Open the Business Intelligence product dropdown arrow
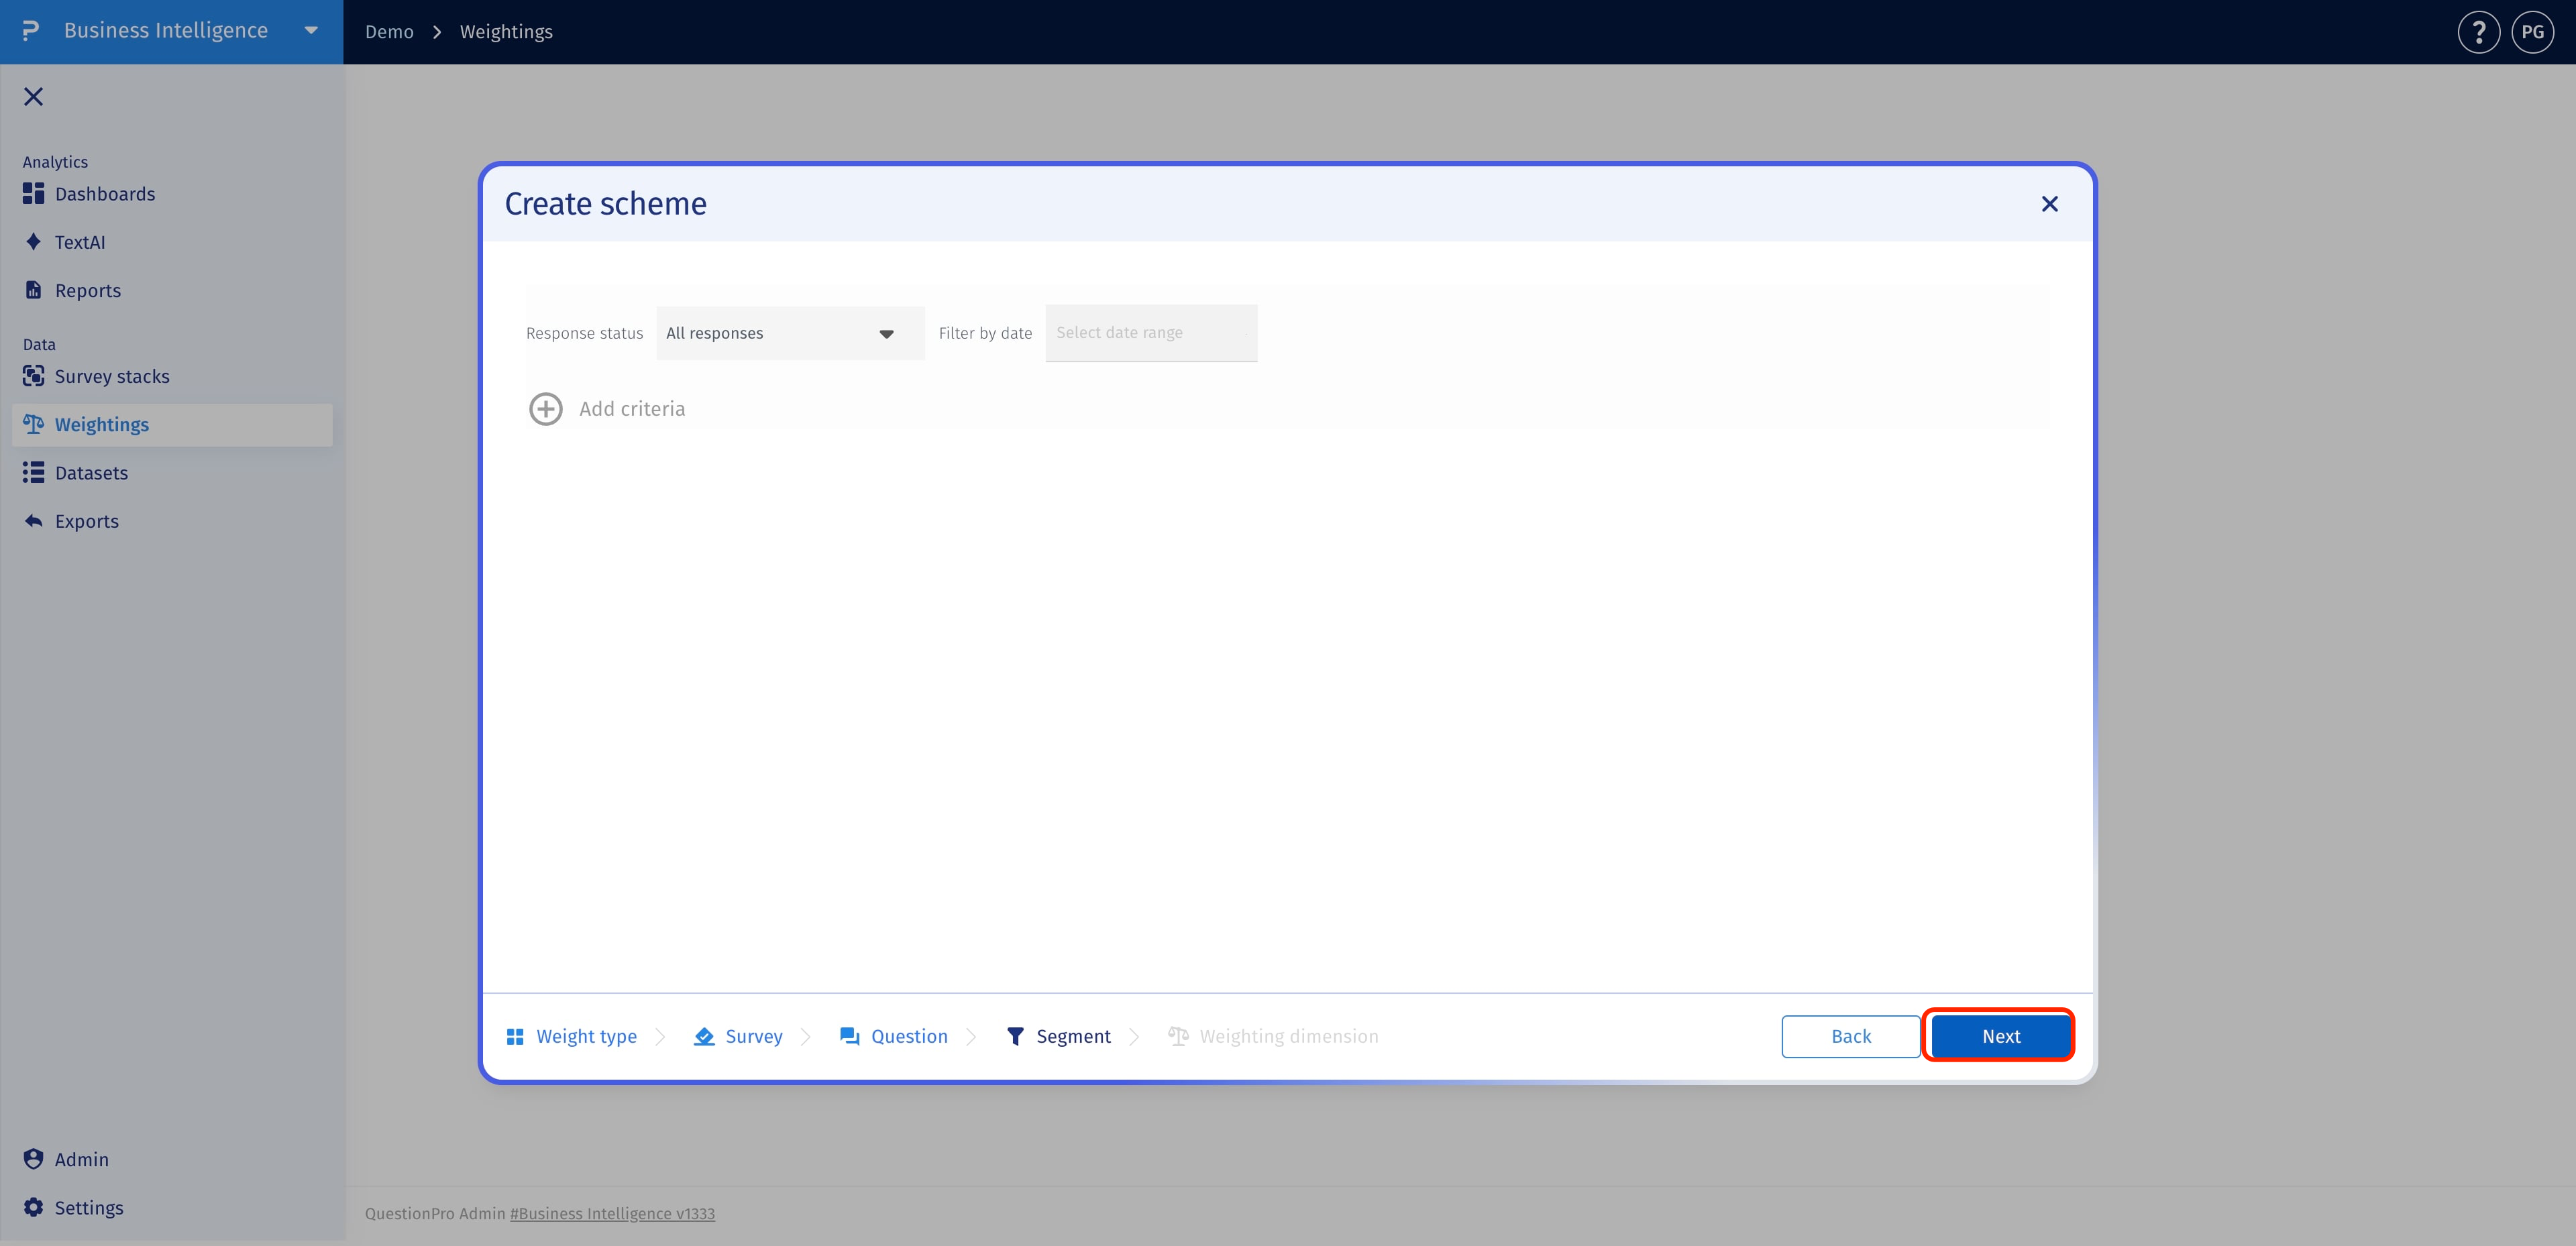 point(311,31)
